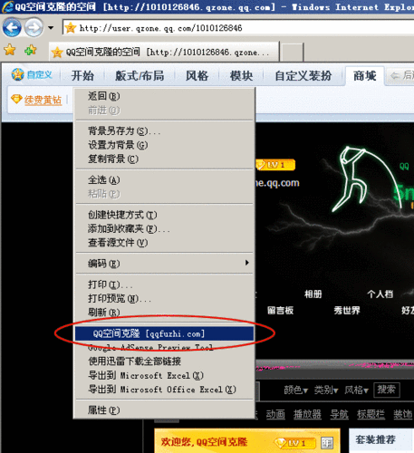This screenshot has height=453, width=414.
Task: Click the 续费黄钻 link
Action: (x=43, y=100)
